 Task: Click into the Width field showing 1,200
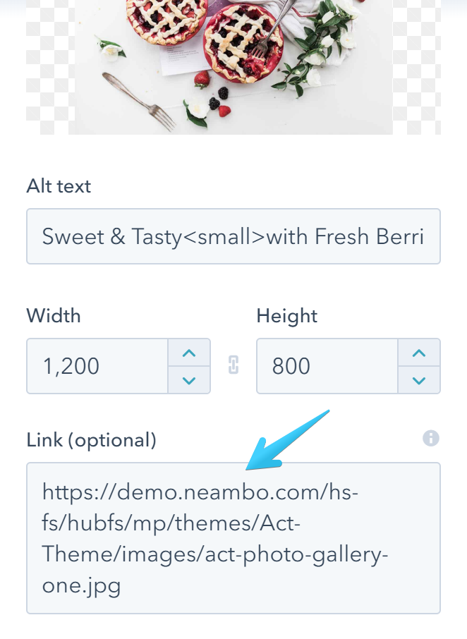click(x=97, y=366)
